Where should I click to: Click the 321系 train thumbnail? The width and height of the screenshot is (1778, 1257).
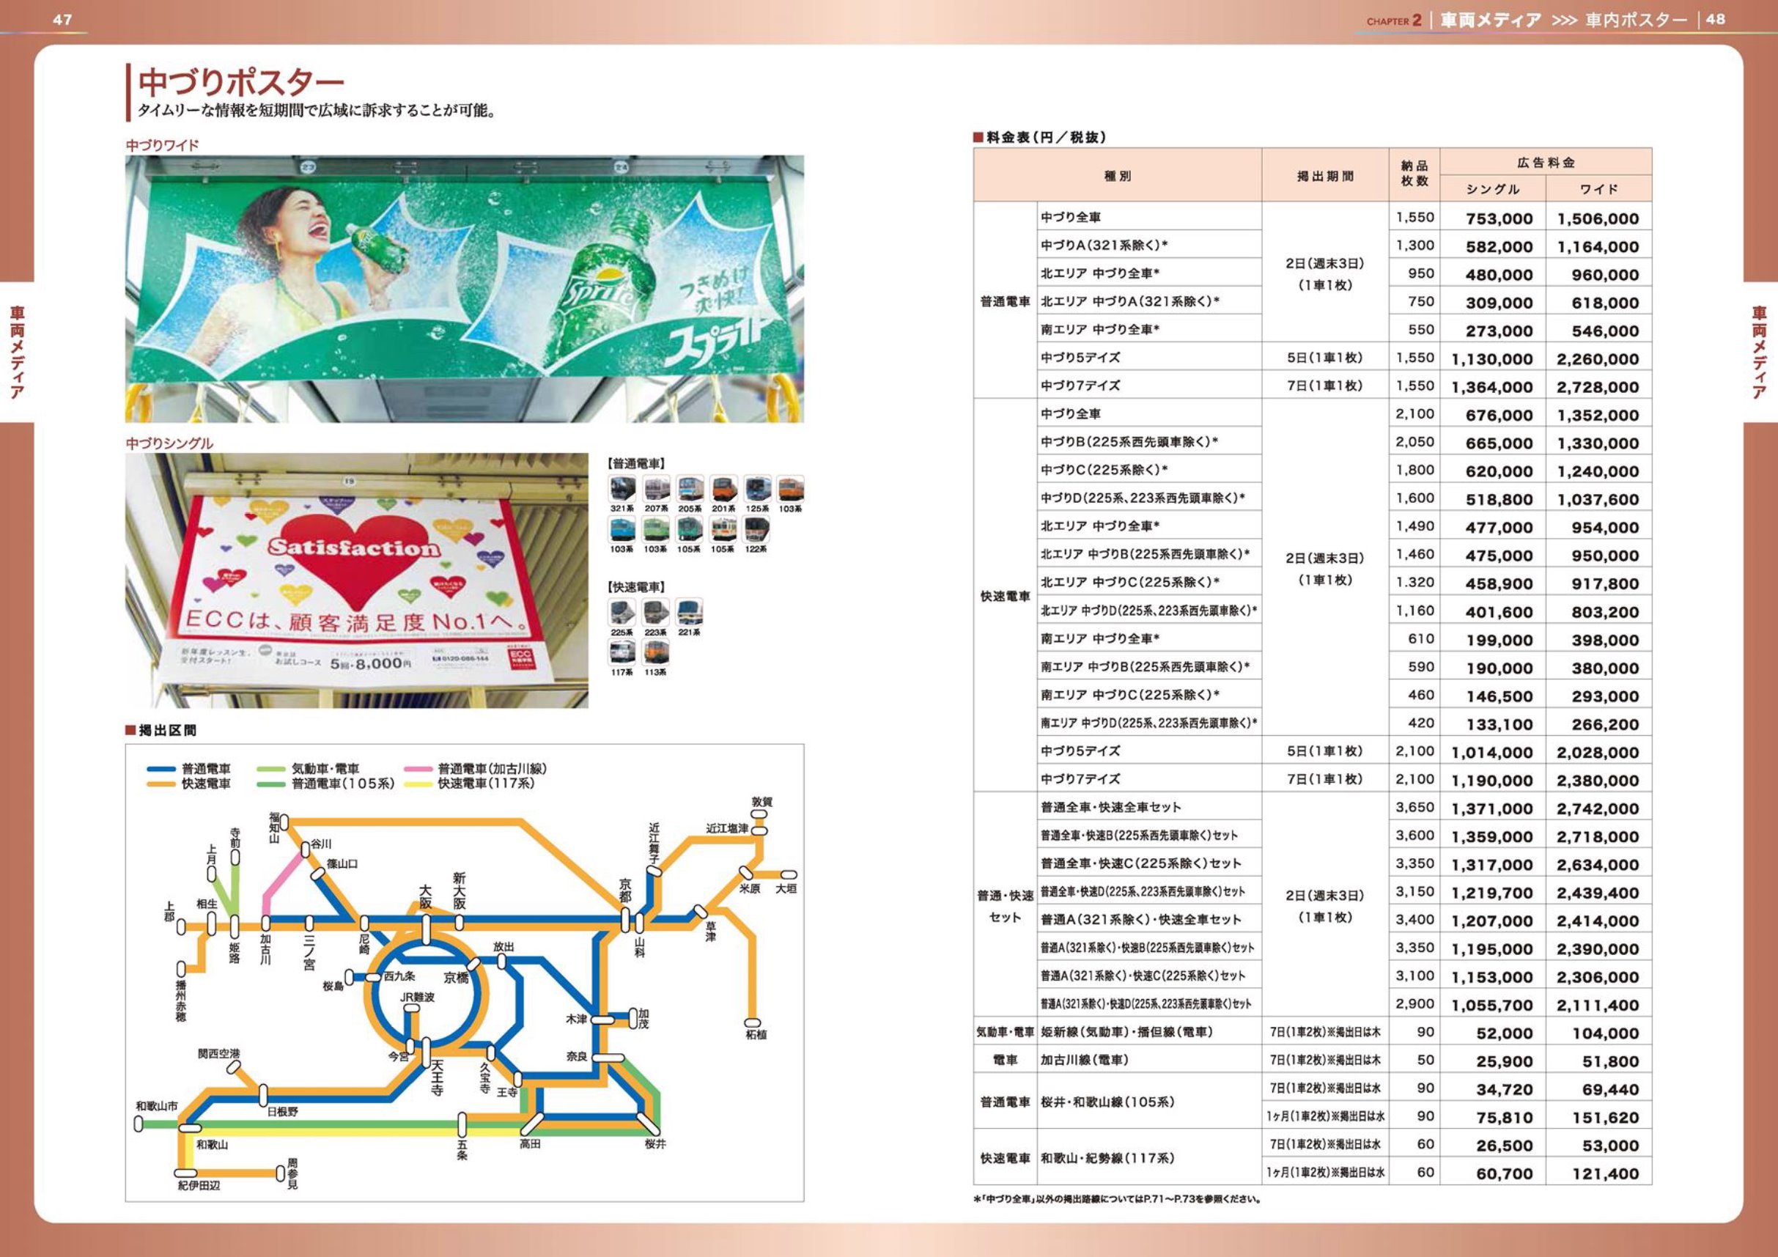621,490
